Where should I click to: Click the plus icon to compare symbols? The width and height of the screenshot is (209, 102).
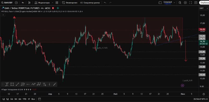point(16,3)
